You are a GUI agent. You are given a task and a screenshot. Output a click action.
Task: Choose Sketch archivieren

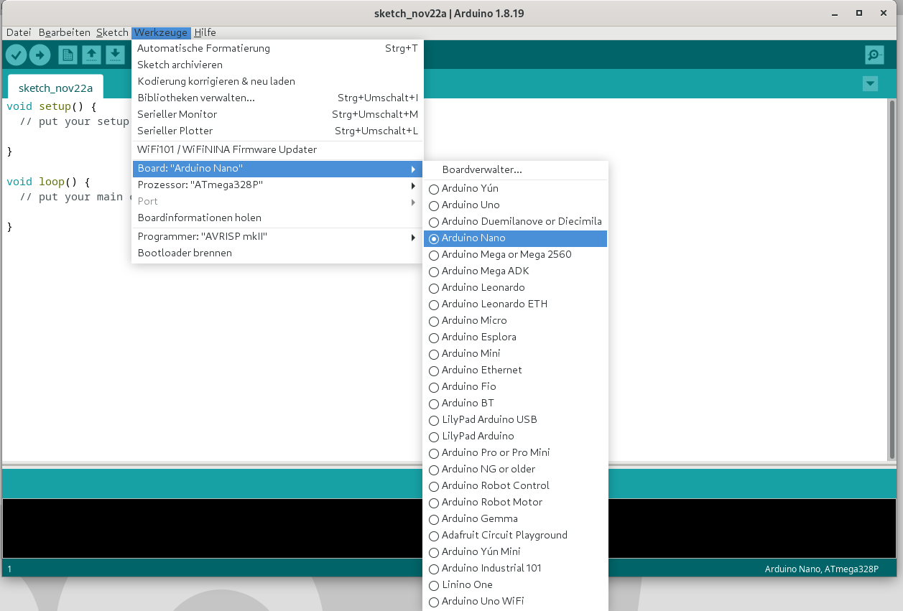(x=277, y=65)
